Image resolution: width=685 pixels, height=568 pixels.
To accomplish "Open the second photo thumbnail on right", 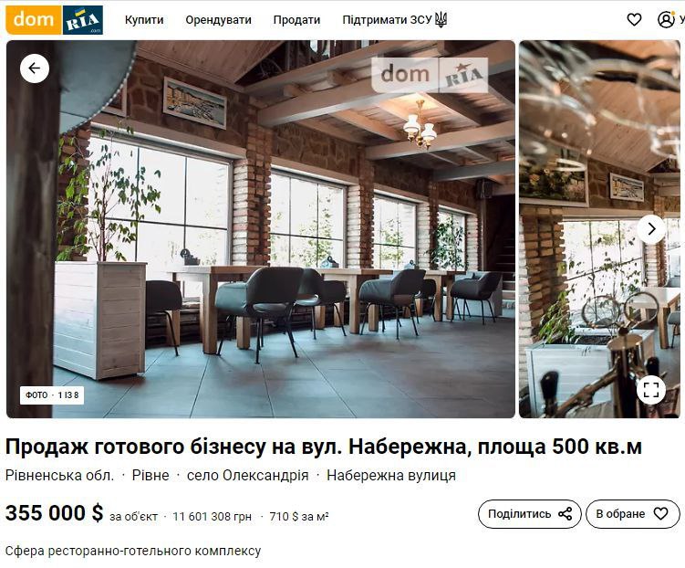I will pos(600,229).
